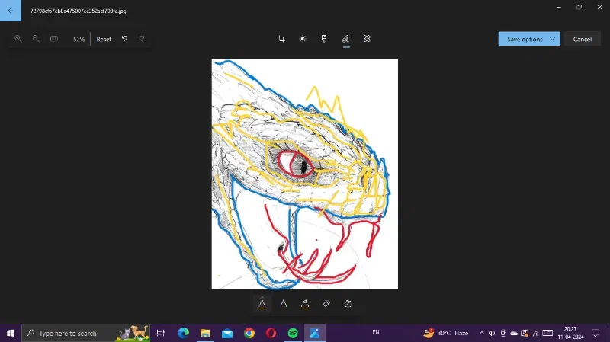Go back using the top-left arrow
Viewport: 610px width, 342px height.
(11, 11)
